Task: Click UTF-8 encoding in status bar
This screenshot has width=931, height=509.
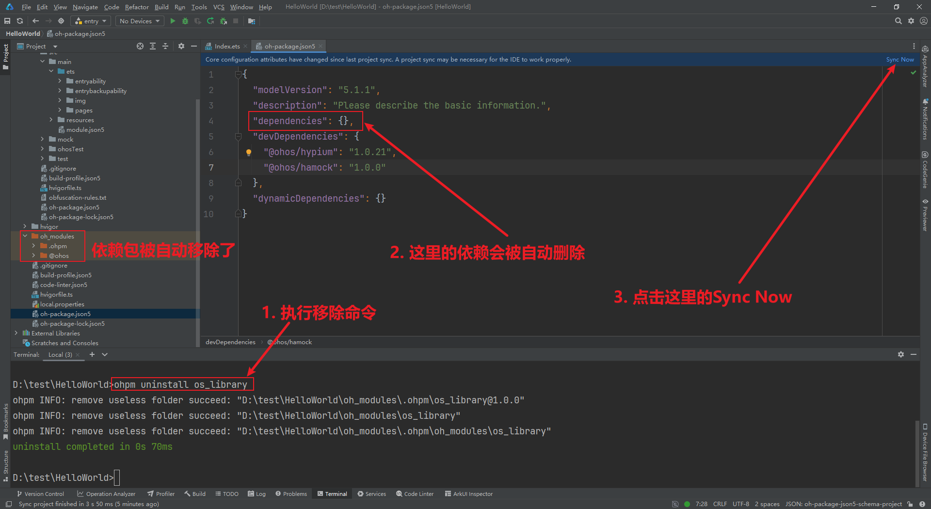Action: tap(740, 504)
